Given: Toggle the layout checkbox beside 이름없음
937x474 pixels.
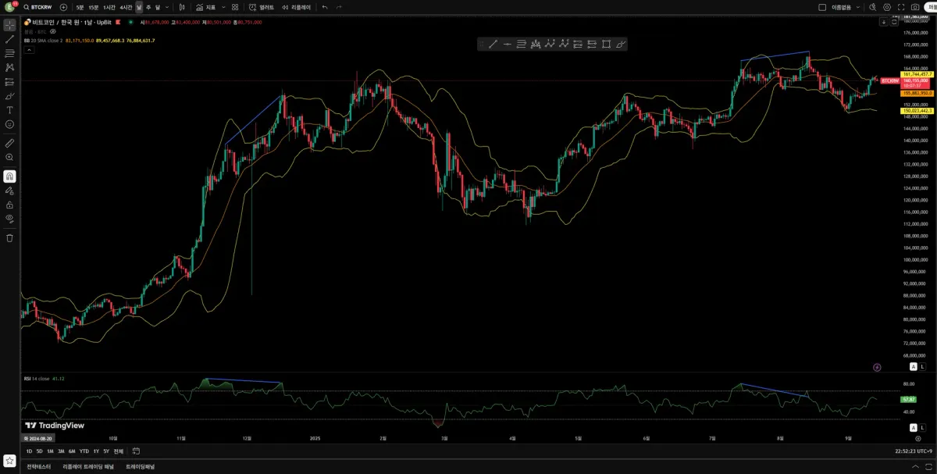Looking at the screenshot, I should pyautogui.click(x=821, y=7).
